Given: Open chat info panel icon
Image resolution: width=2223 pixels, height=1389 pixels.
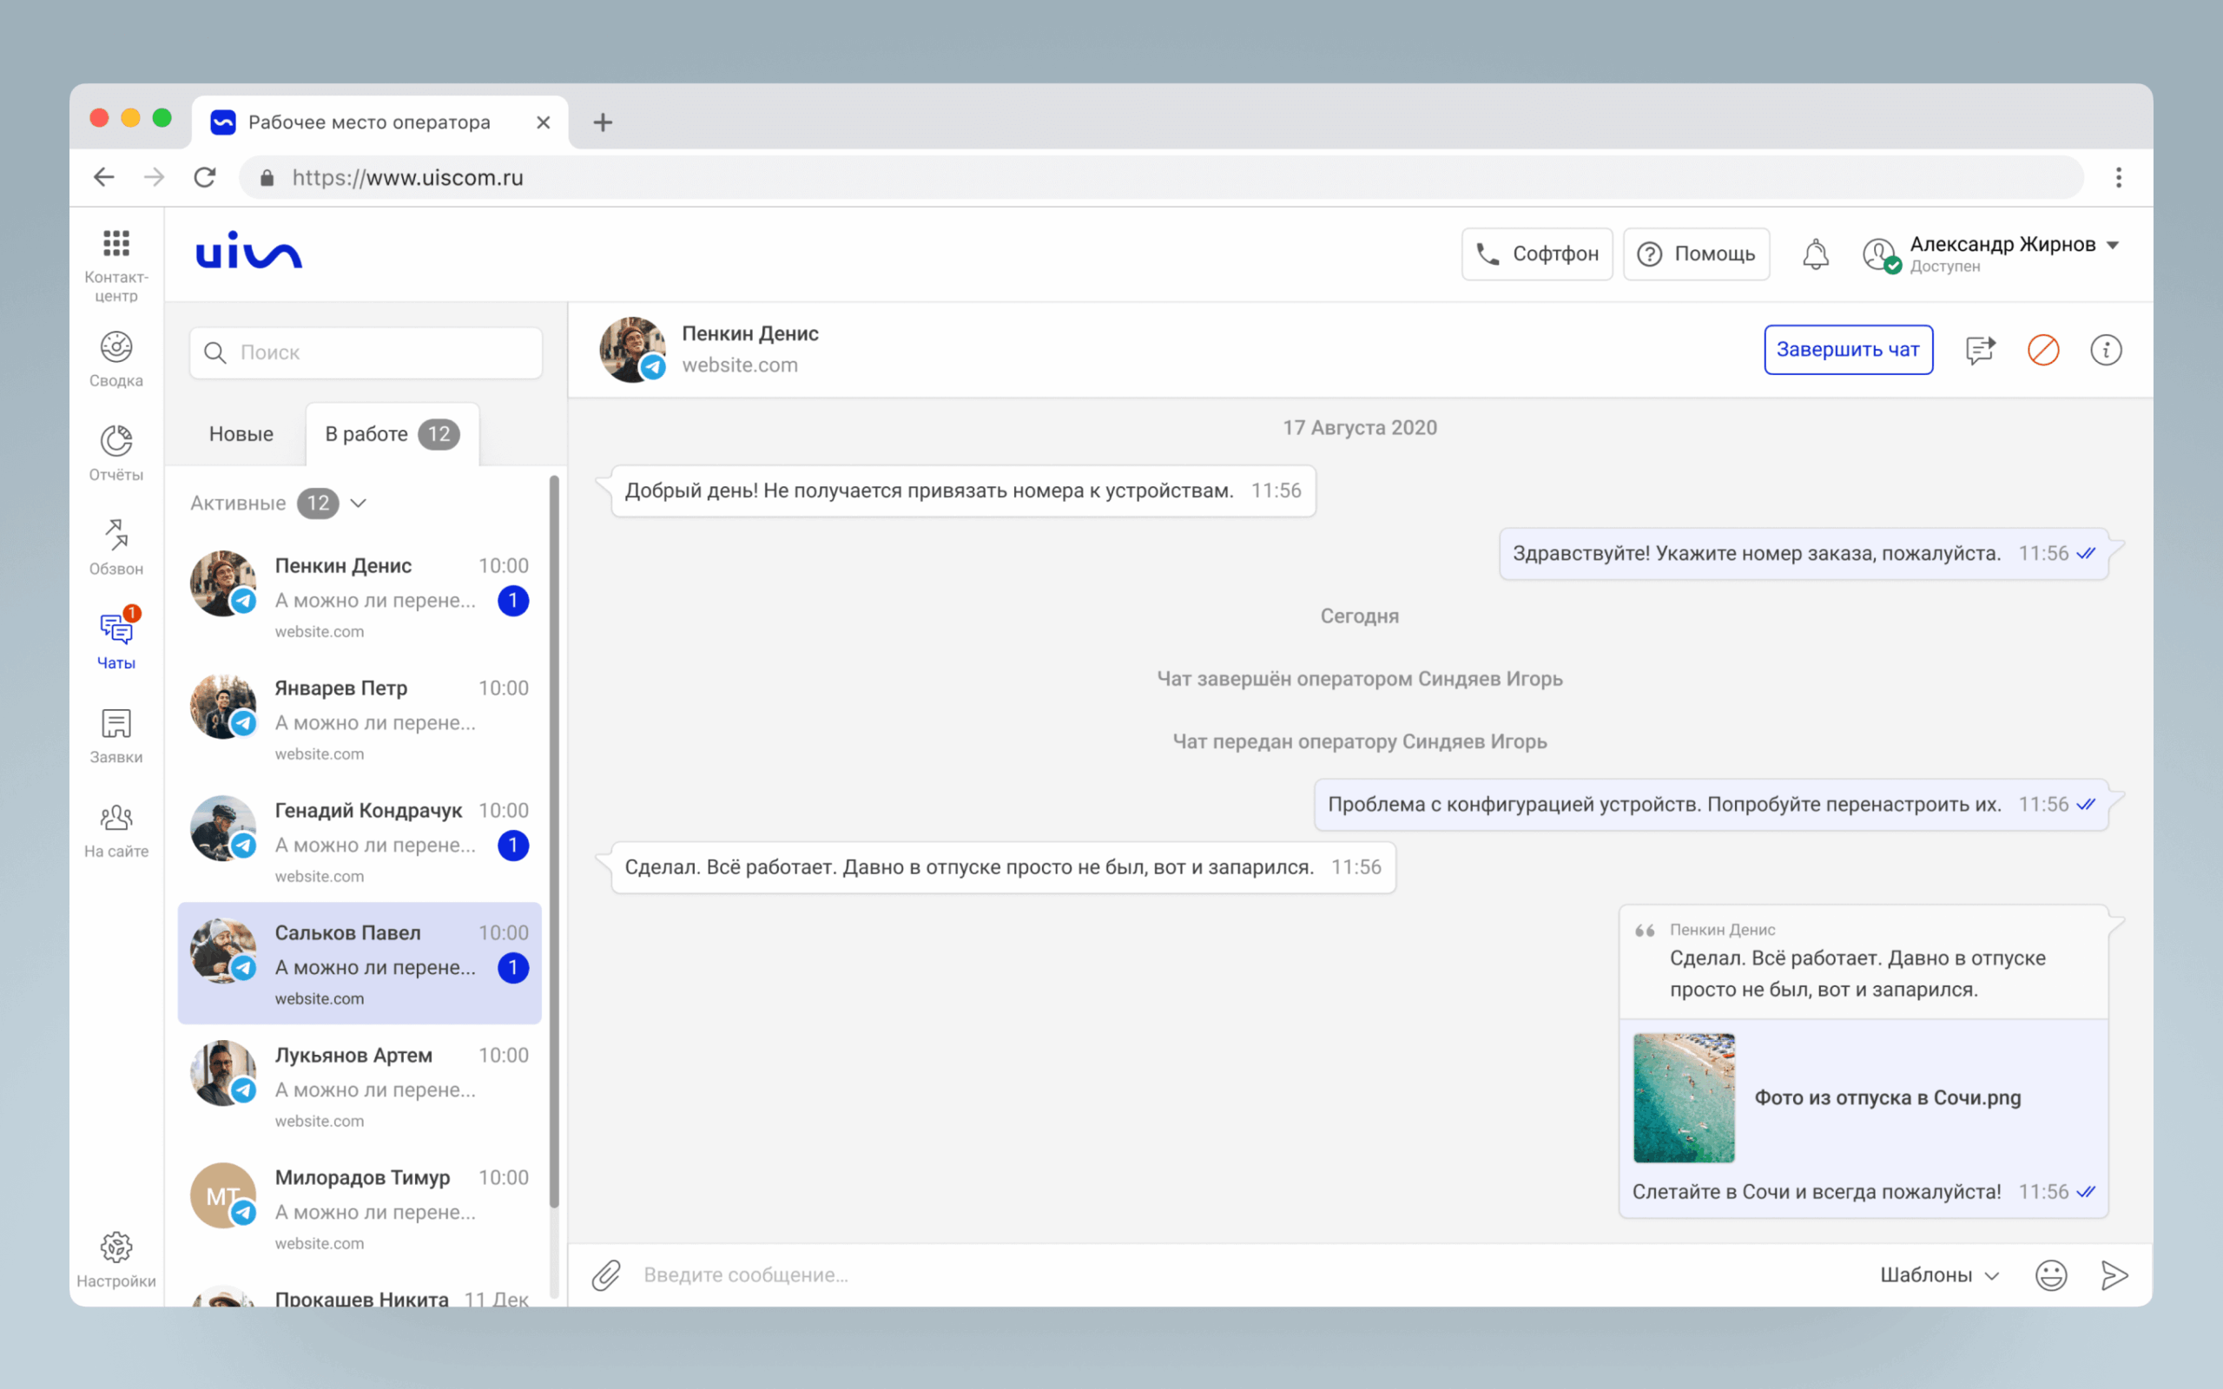Looking at the screenshot, I should point(2106,350).
